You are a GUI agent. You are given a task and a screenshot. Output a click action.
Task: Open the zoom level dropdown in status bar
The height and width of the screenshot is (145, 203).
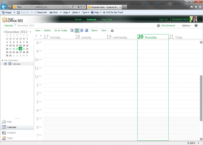coord(198,143)
